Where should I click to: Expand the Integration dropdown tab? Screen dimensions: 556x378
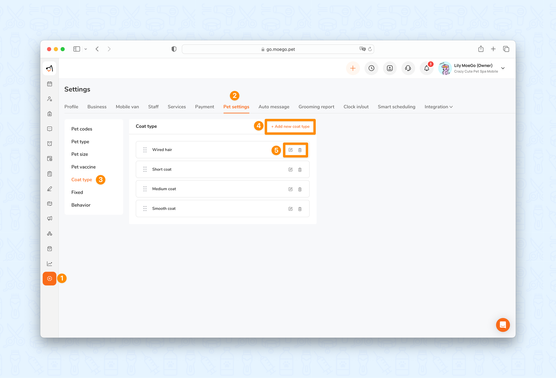click(438, 107)
